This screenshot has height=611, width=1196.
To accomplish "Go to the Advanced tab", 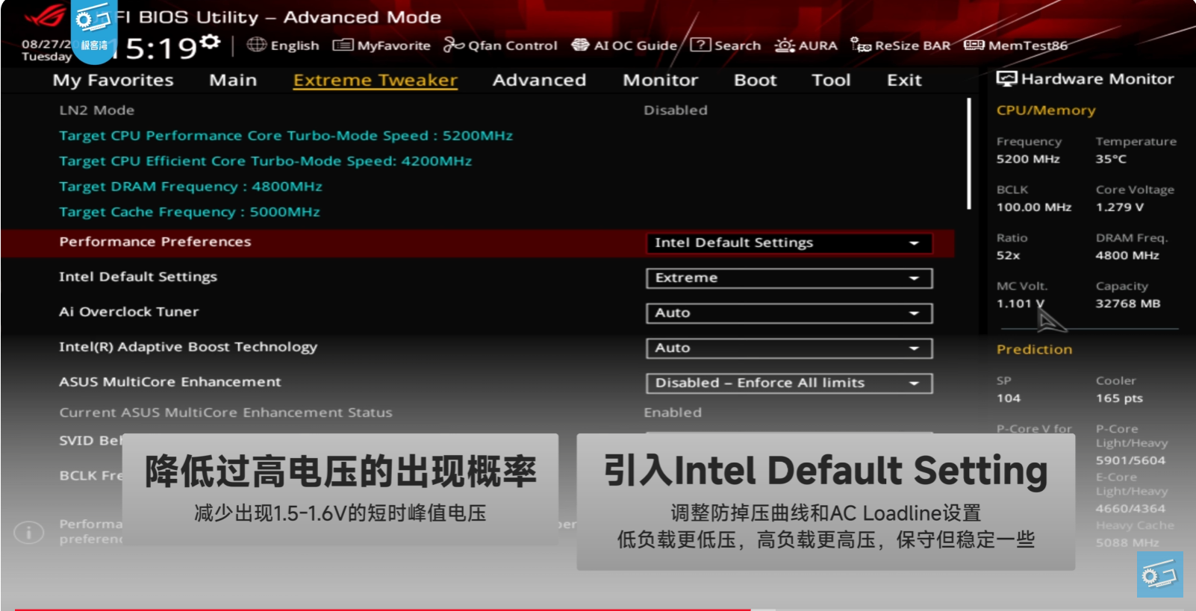I will [539, 80].
